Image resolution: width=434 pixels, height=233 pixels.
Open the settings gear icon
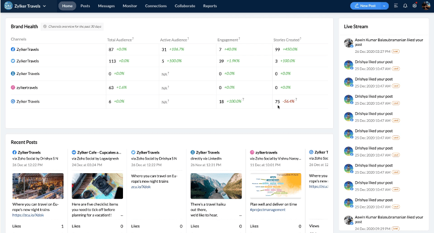tap(415, 6)
